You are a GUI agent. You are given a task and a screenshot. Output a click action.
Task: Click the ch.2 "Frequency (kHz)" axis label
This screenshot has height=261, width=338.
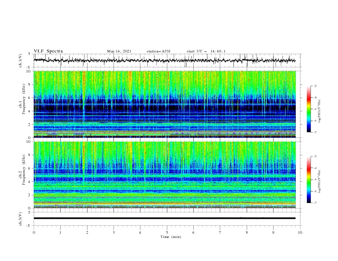point(24,170)
